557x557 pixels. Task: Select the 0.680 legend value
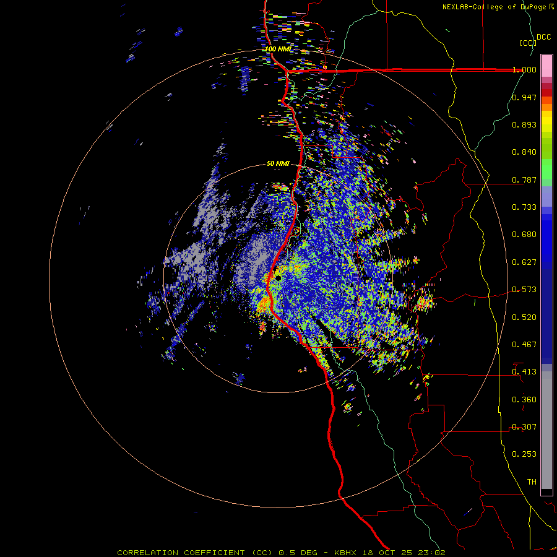point(524,235)
